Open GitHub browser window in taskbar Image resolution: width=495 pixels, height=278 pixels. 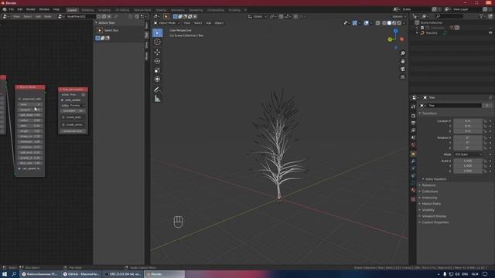(81, 274)
